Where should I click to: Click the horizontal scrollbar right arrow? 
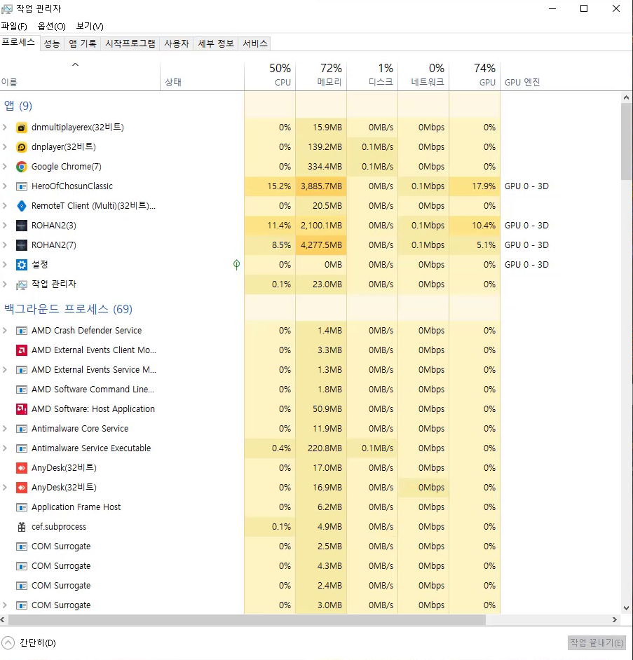[615, 619]
